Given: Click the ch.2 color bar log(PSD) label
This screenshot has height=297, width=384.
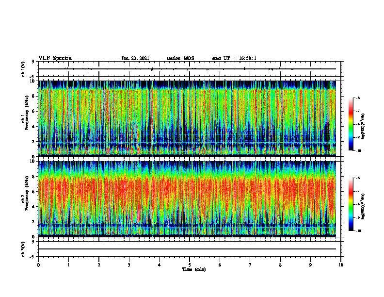Looking at the screenshot, I should 363,206.
